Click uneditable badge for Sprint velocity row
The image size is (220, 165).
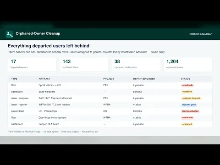pyautogui.click(x=187, y=85)
